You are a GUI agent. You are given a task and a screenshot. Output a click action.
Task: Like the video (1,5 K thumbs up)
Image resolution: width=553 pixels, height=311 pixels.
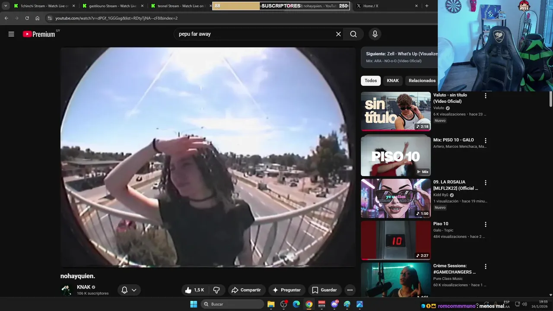tap(195, 290)
